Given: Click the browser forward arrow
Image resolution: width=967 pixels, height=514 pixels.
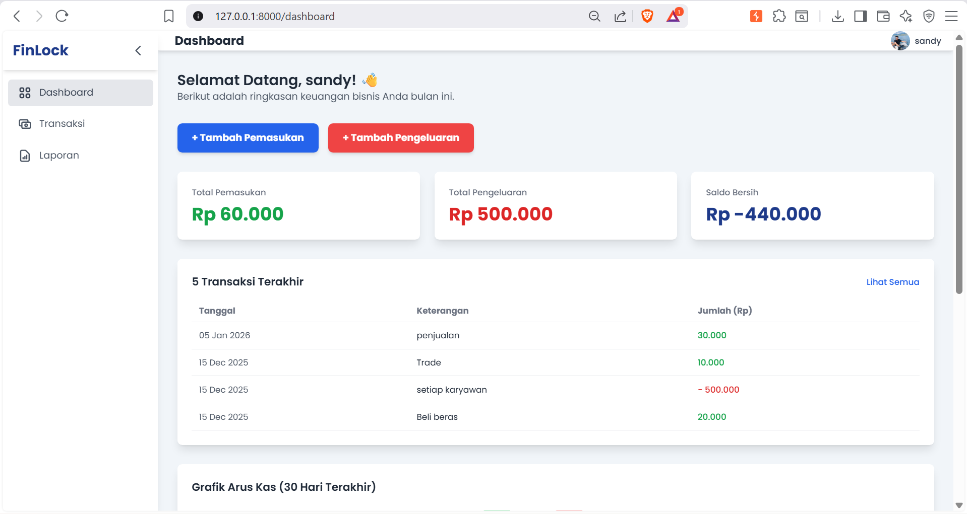Looking at the screenshot, I should [39, 16].
